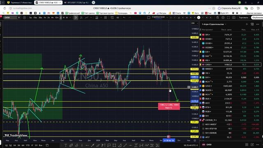Click the bar replay icon
The height and width of the screenshot is (148, 263).
point(118,18)
